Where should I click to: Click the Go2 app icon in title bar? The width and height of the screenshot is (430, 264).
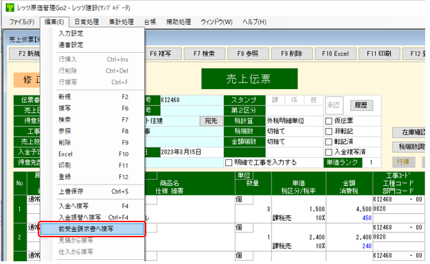pyautogui.click(x=10, y=8)
